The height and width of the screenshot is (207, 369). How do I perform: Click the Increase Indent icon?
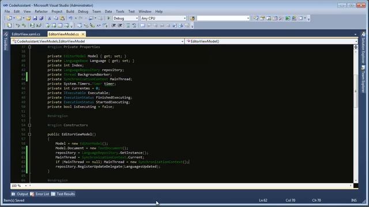[120, 25]
